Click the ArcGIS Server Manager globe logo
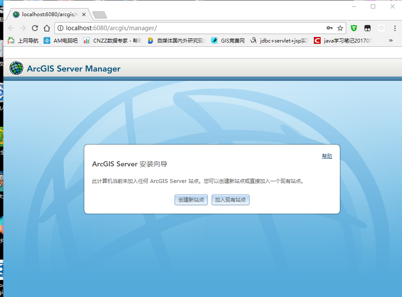 [x=17, y=68]
